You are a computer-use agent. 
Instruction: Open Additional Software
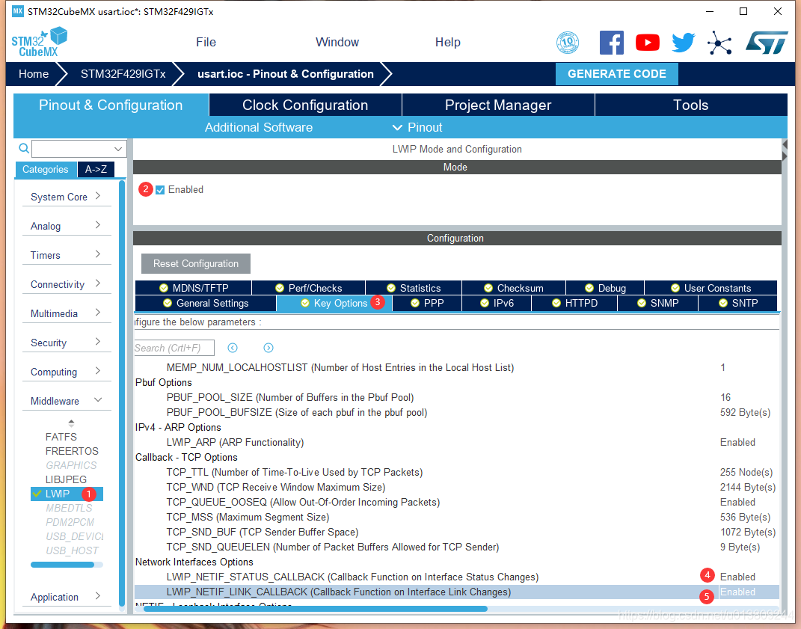click(259, 127)
